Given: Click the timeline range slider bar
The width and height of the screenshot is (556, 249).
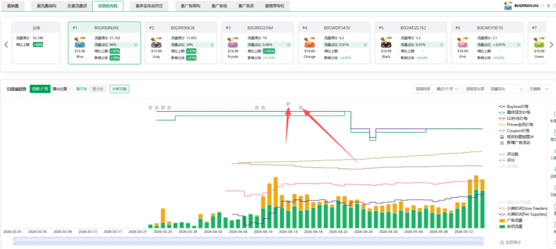Looking at the screenshot, I should click(248, 242).
